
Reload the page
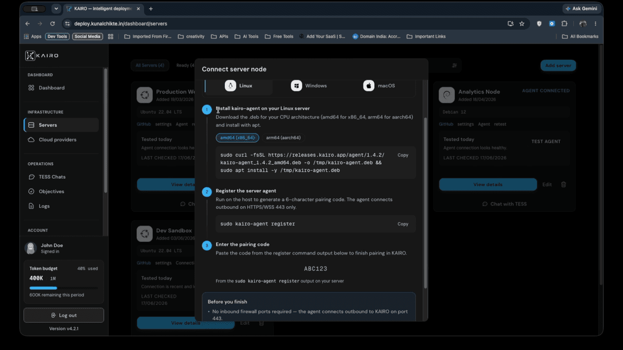pos(52,23)
